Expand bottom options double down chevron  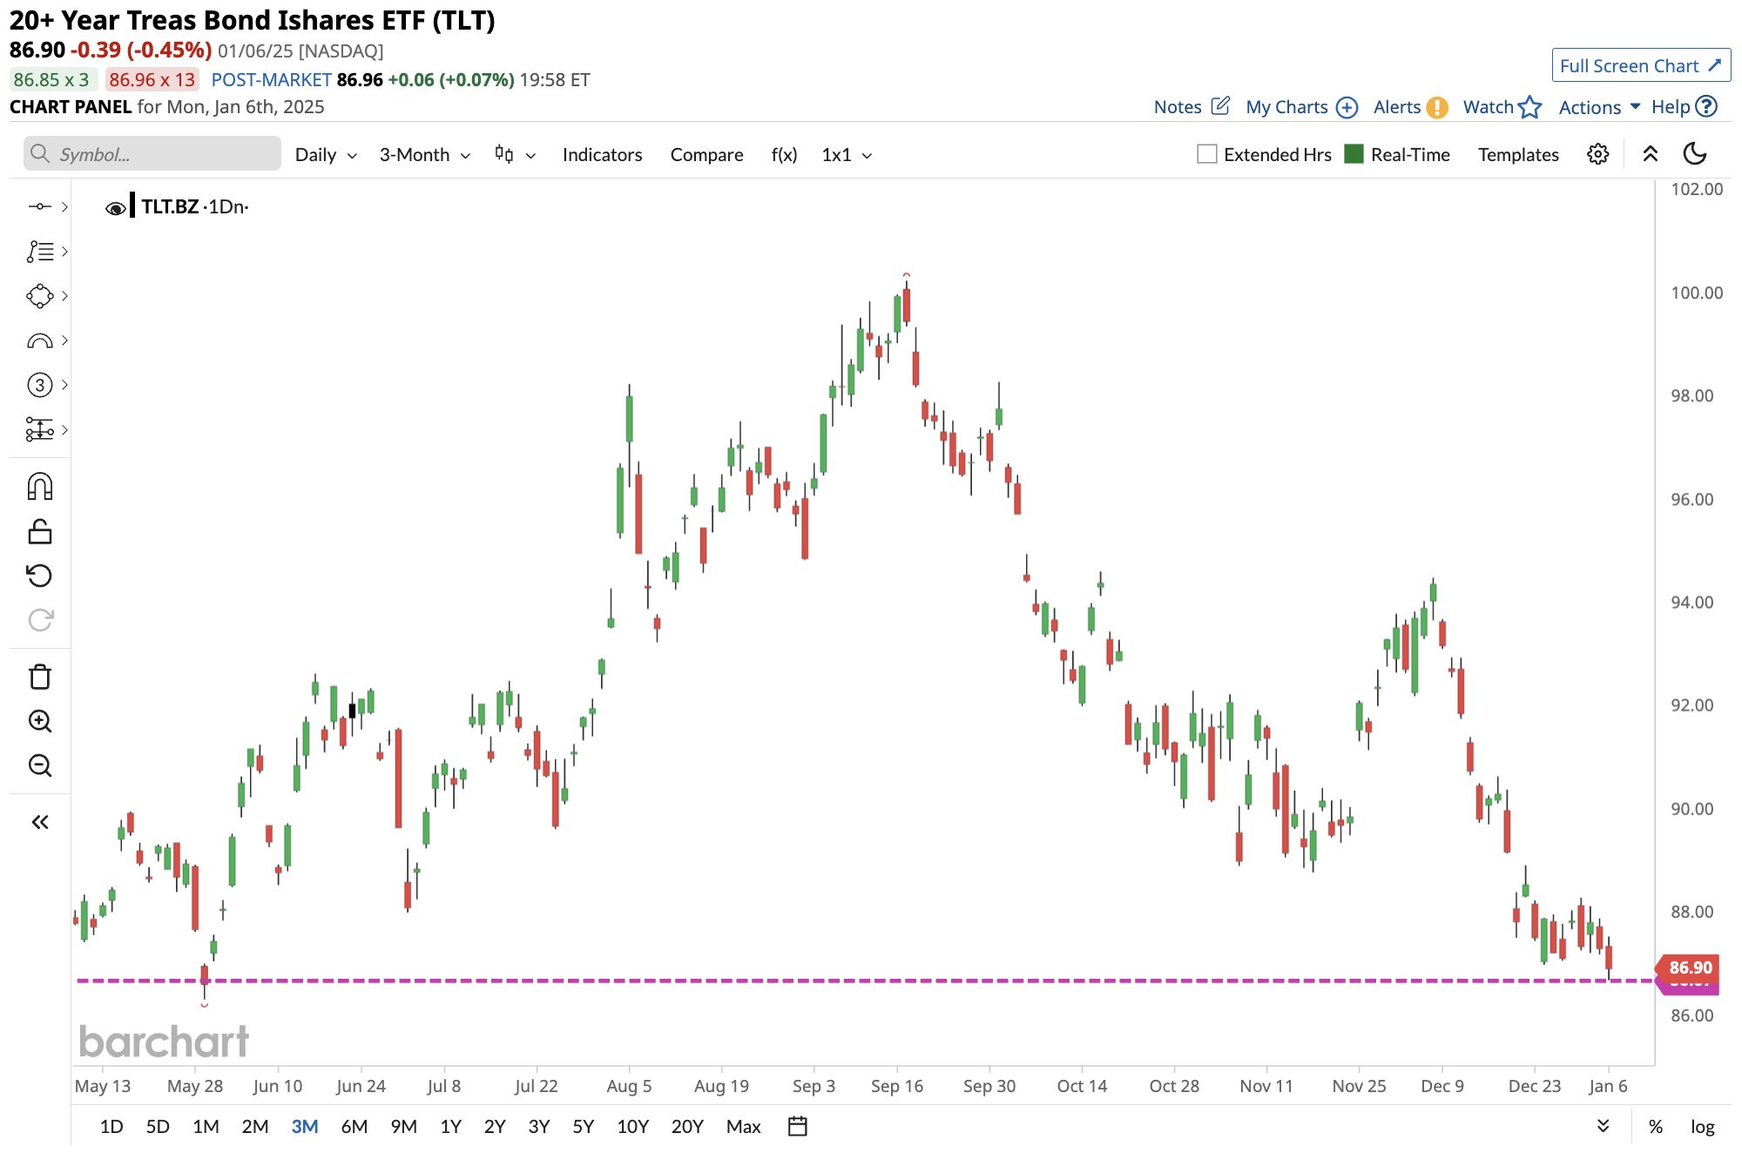coord(1604,1126)
